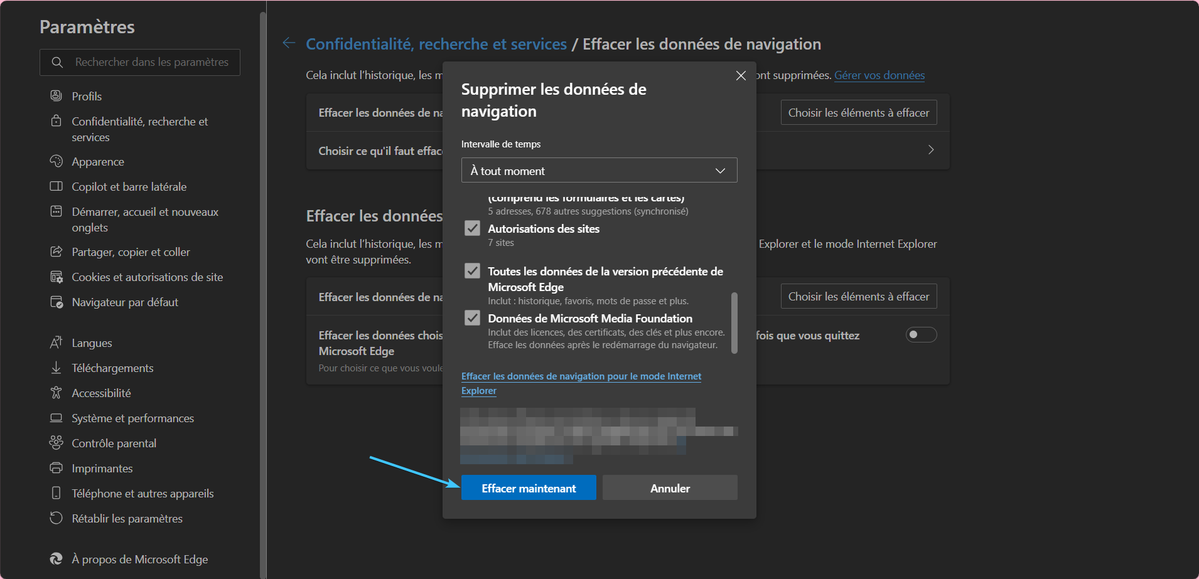Click the search magnifier icon in settings
This screenshot has width=1199, height=579.
57,62
